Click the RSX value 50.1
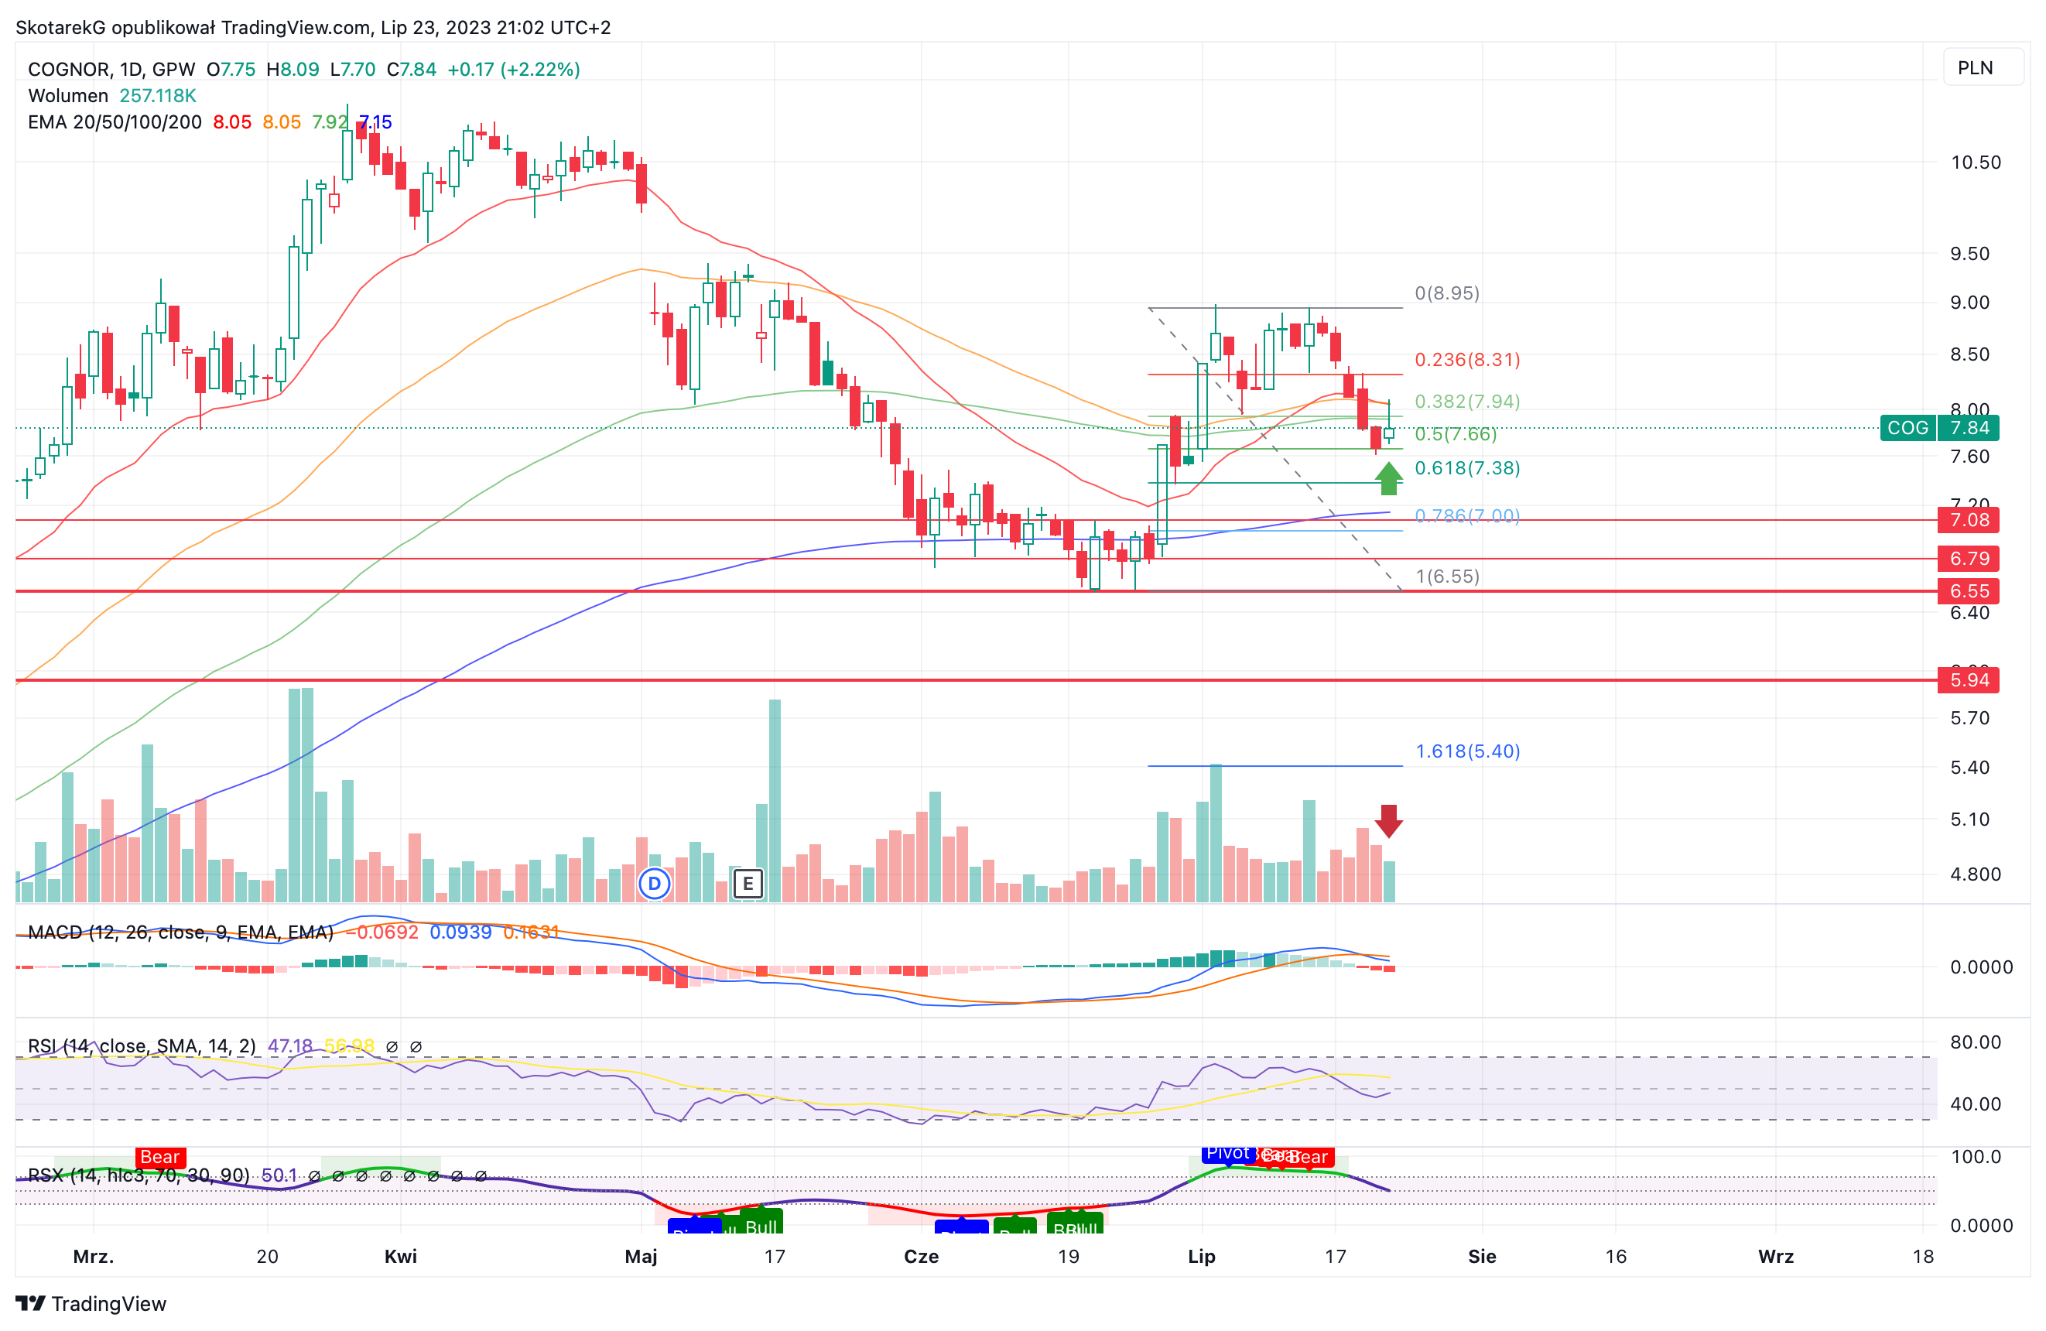The height and width of the screenshot is (1331, 2046). [x=279, y=1175]
